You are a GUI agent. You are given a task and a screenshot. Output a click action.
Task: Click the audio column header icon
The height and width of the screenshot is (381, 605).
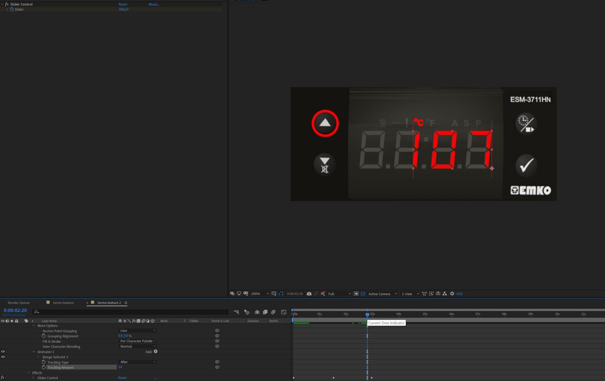pyautogui.click(x=7, y=320)
